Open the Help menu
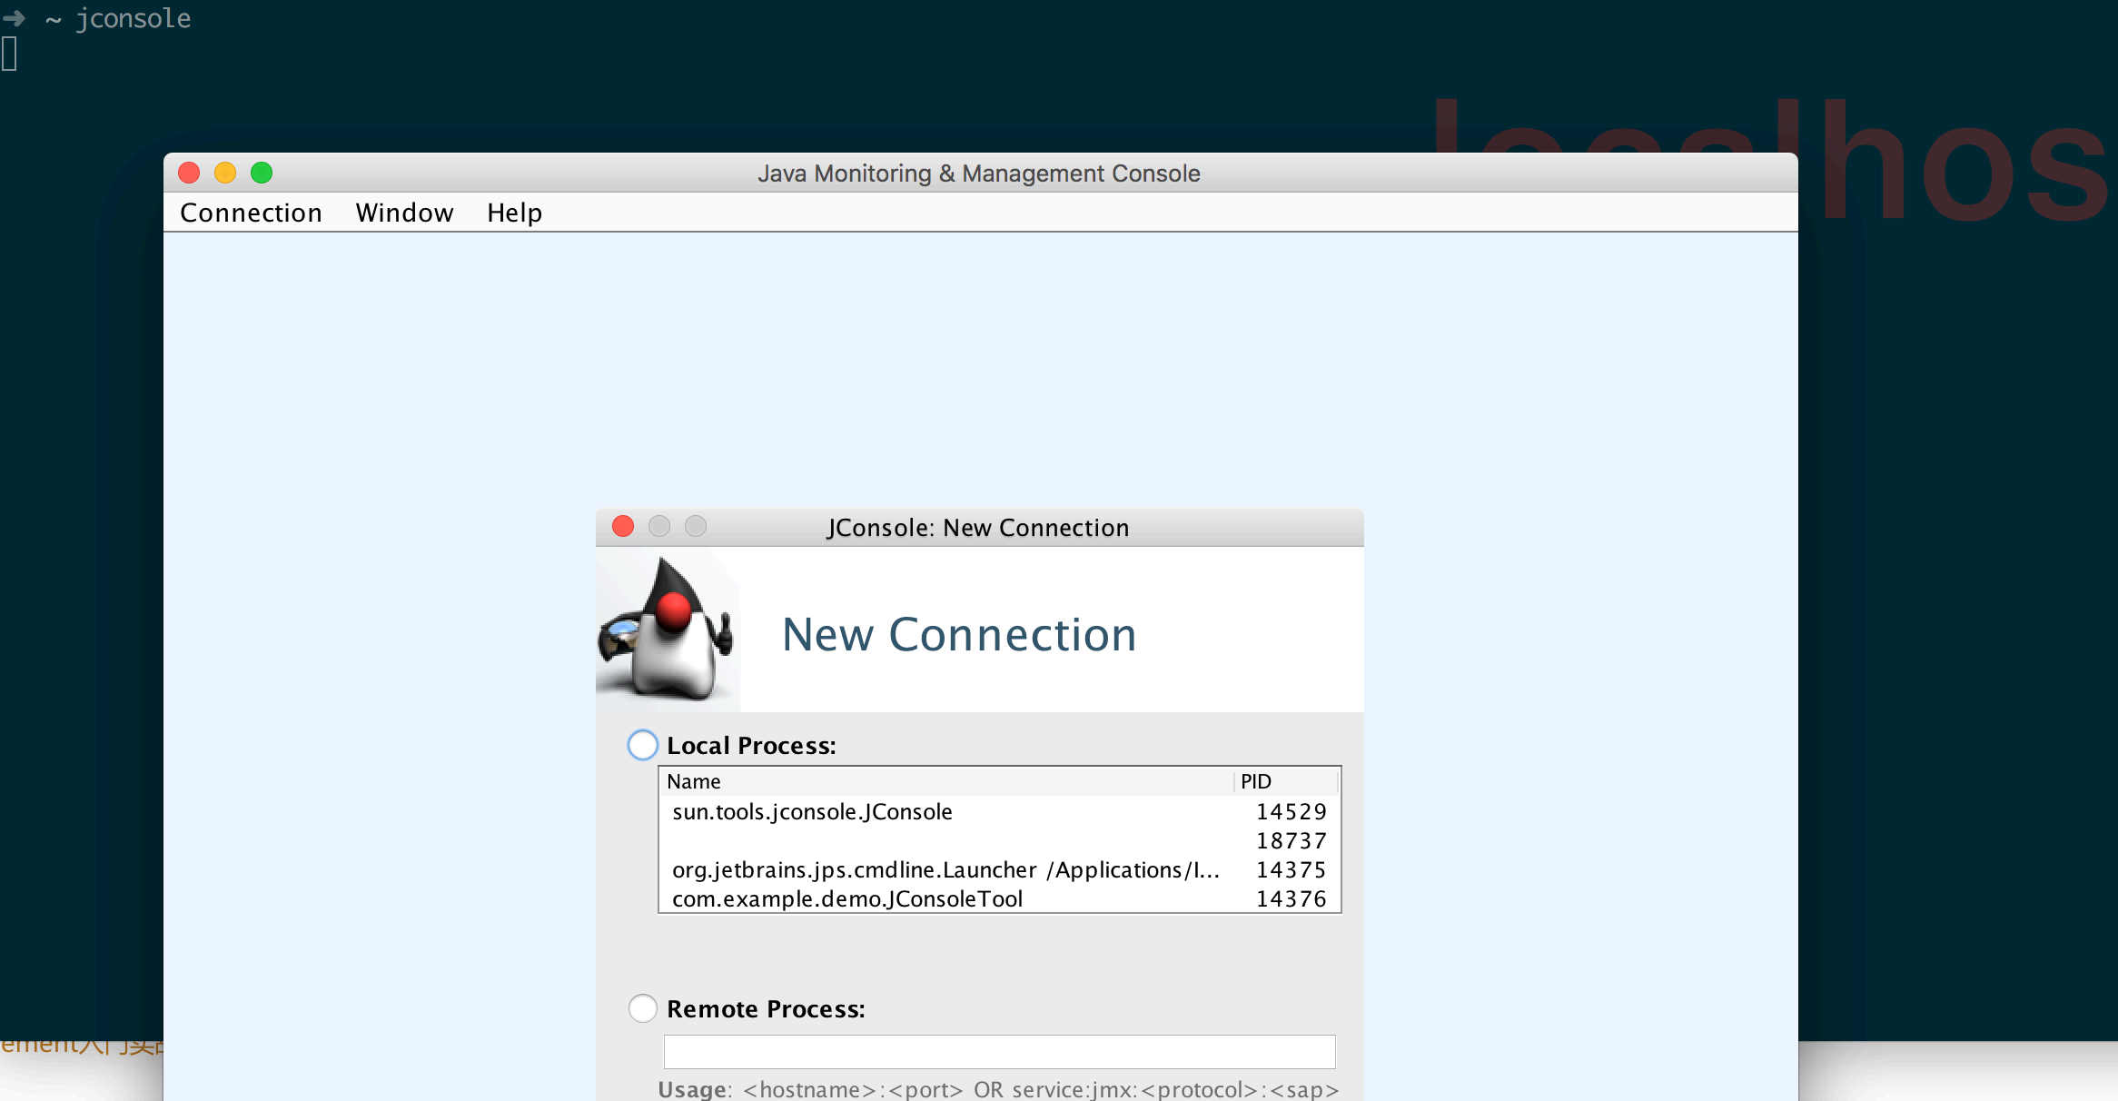The image size is (2118, 1101). point(514,213)
